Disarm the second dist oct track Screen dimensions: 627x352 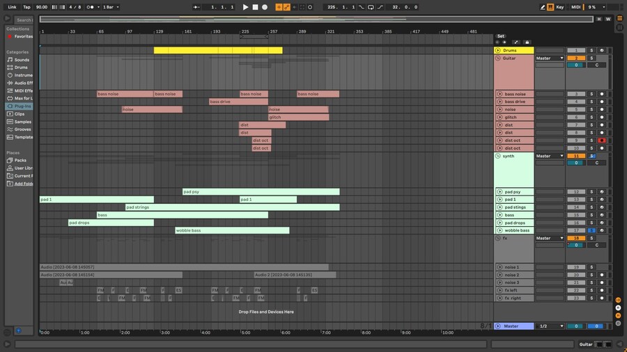602,148
